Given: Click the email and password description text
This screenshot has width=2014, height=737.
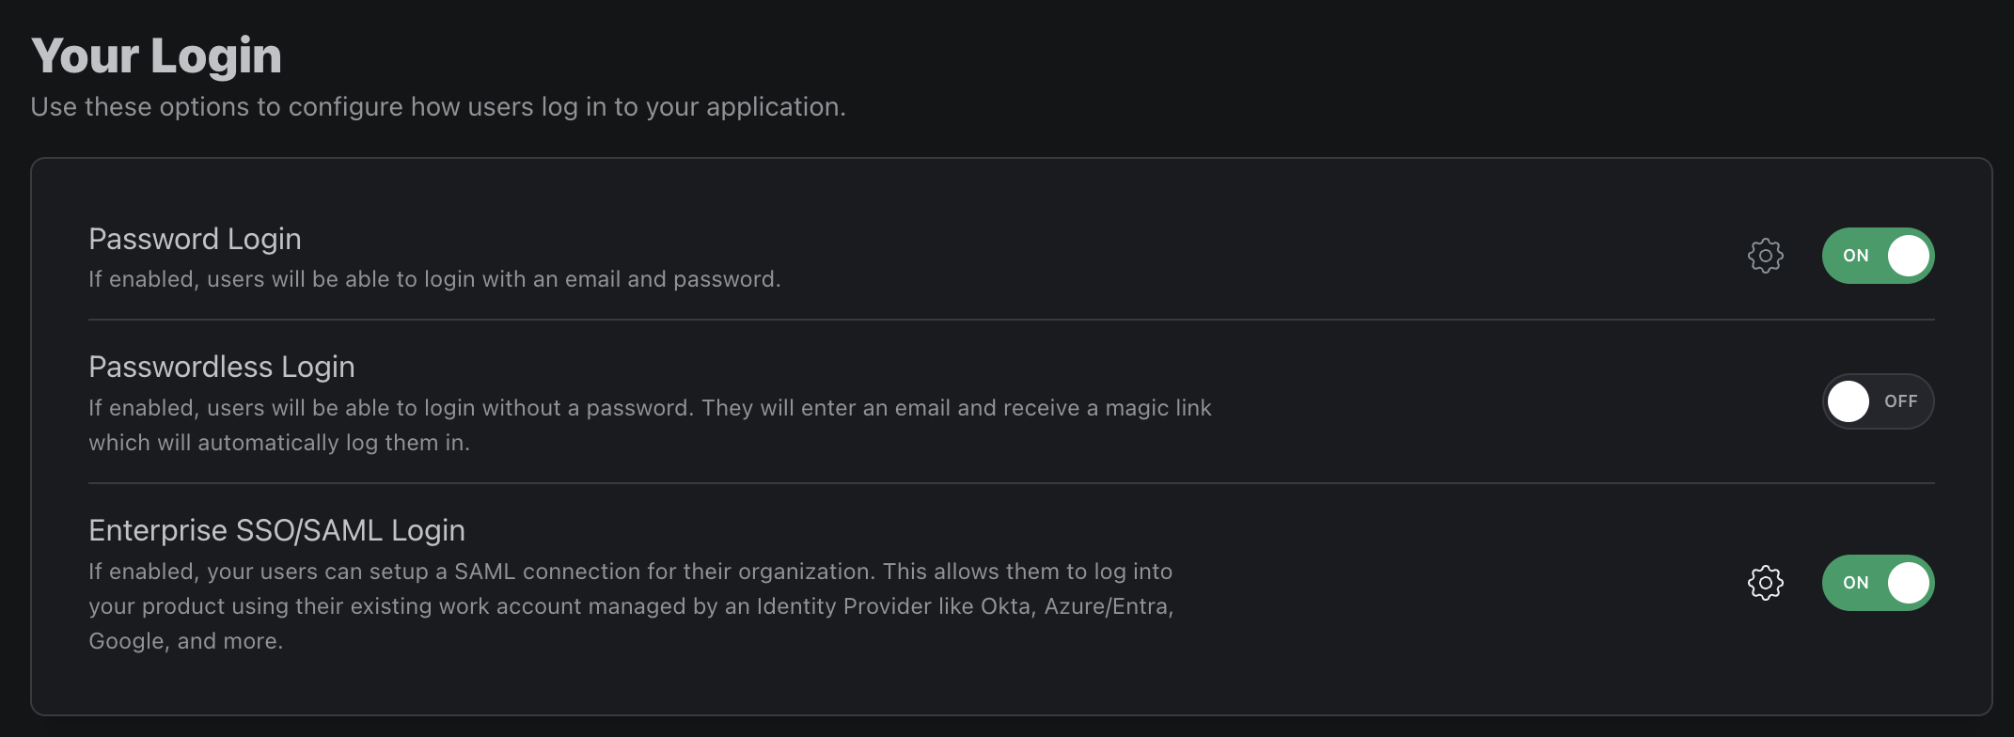Looking at the screenshot, I should tap(434, 279).
